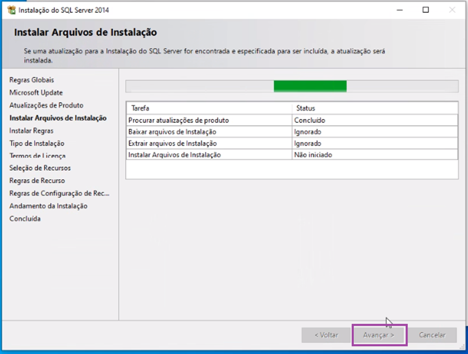Select bold Instalar Arquivos de Instalação sidebar step
This screenshot has height=354, width=468.
58,118
